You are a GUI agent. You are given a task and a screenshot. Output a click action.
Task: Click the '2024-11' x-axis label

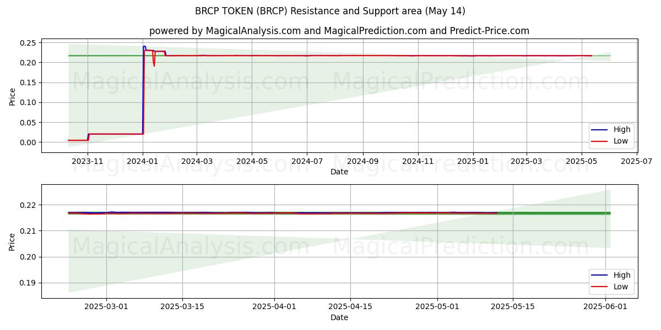pos(418,161)
